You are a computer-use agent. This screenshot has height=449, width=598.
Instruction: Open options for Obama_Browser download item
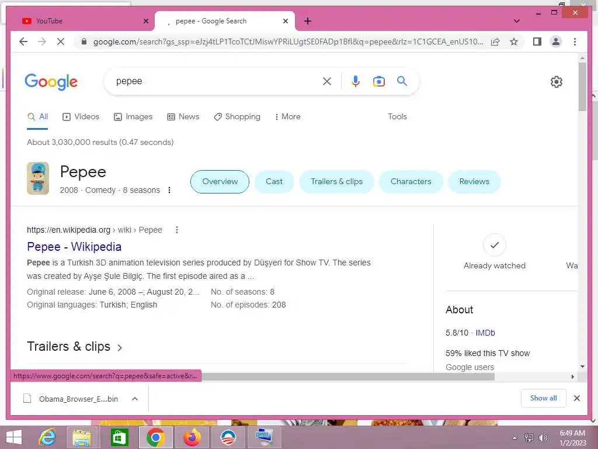coord(135,399)
